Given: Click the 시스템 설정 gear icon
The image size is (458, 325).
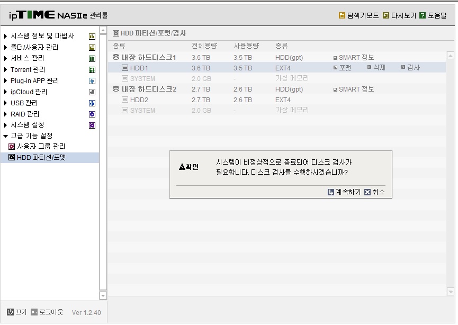Looking at the screenshot, I should (92, 125).
